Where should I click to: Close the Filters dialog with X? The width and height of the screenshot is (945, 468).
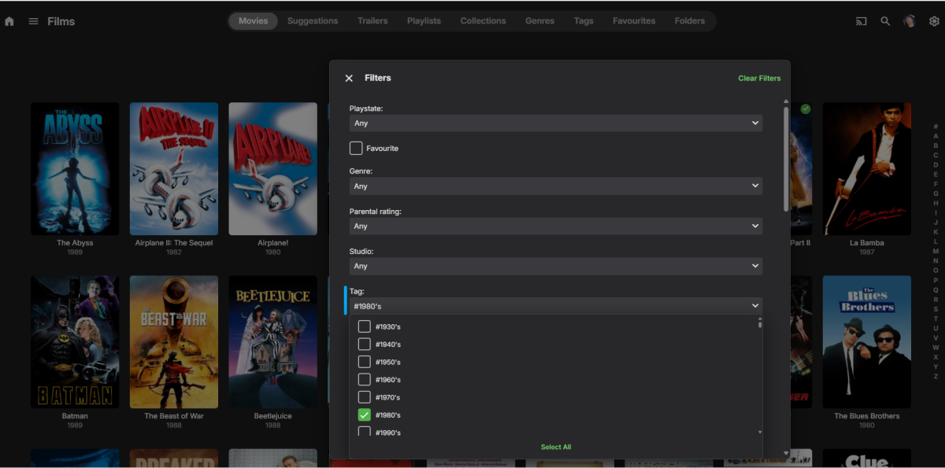(349, 78)
